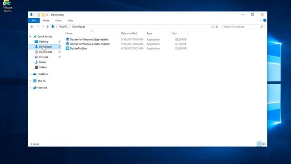The width and height of the screenshot is (291, 164).
Task: Select the DockerToolbox file name
Action: pyautogui.click(x=79, y=49)
